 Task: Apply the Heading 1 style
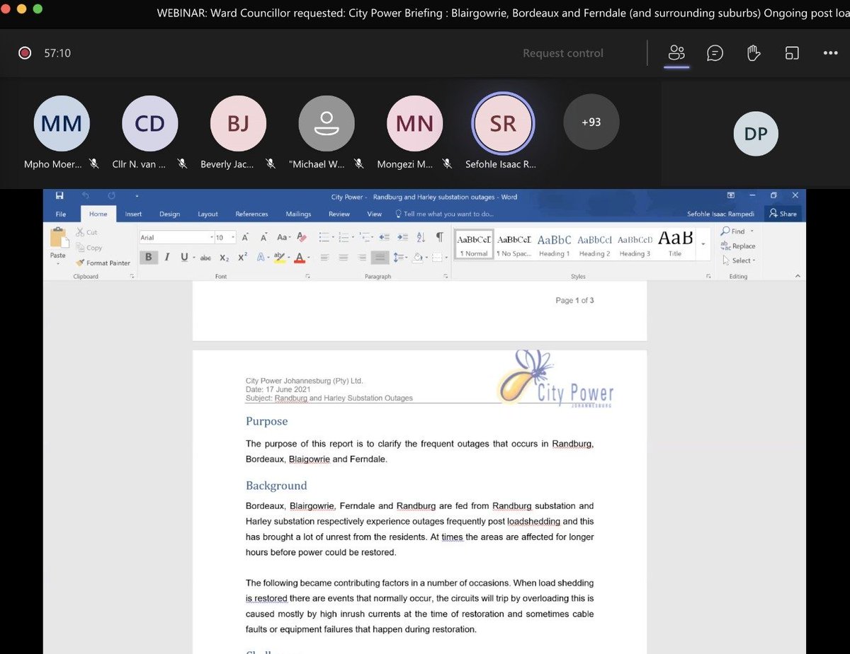click(552, 245)
